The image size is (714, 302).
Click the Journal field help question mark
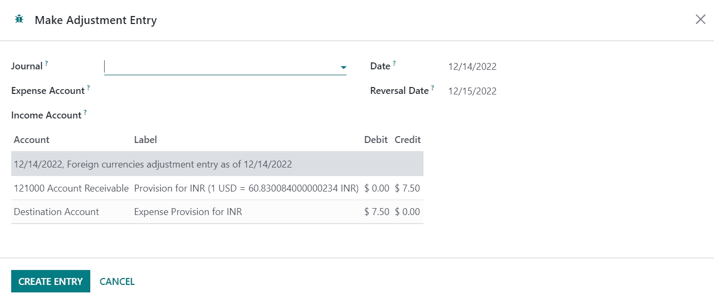point(46,63)
